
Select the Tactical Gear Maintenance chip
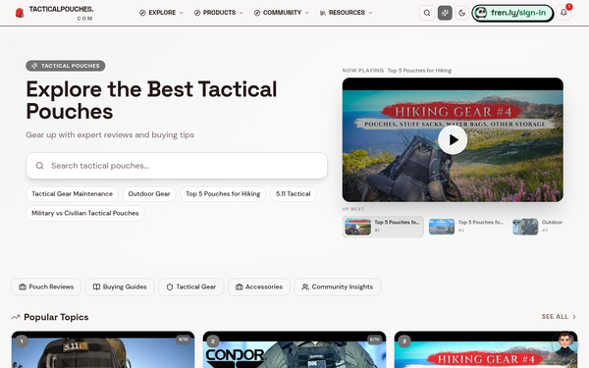click(x=72, y=194)
